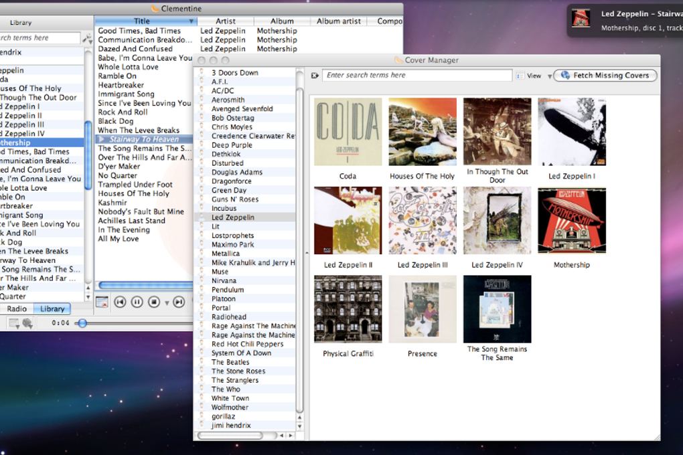Screen dimensions: 683x455
Task: Select the Led Zeppelin I cover image
Action: (571, 132)
